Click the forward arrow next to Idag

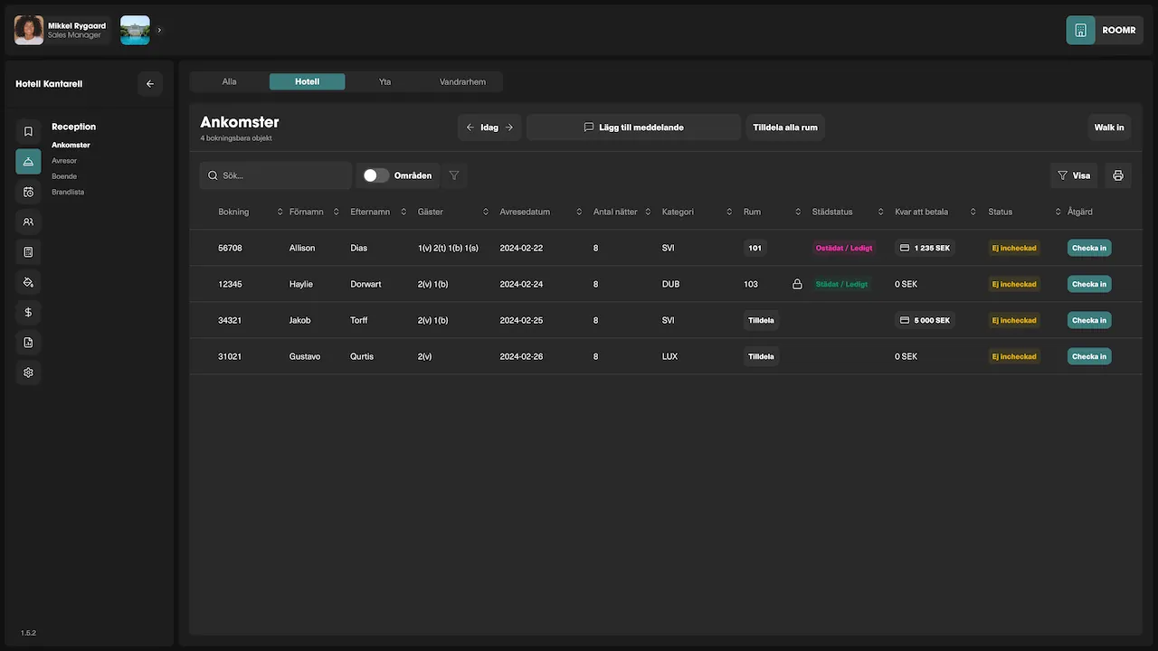click(508, 127)
